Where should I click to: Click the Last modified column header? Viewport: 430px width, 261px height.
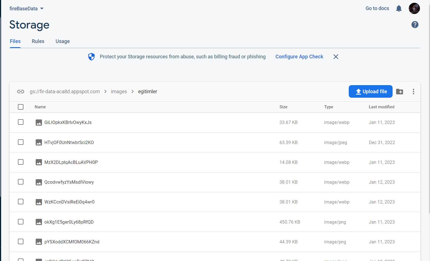[381, 107]
